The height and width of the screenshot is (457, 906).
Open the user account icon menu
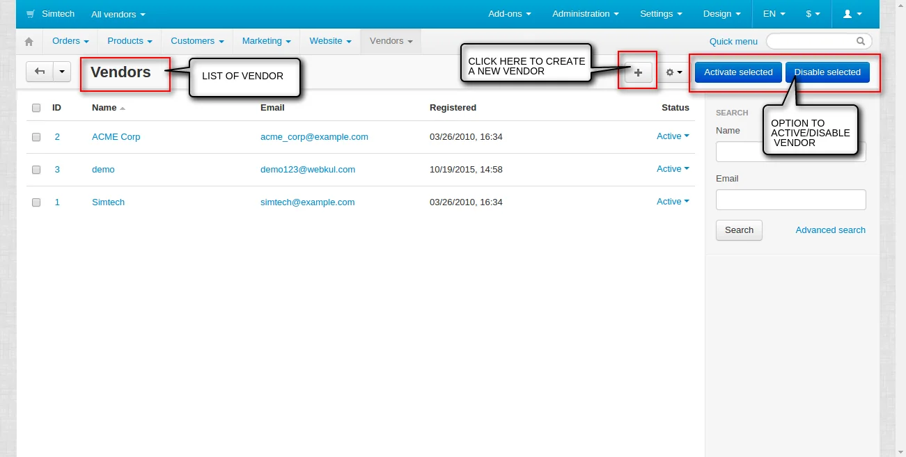coord(852,14)
